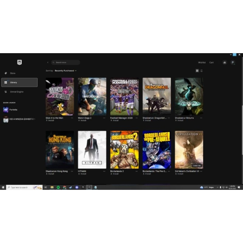Open HITMAN cover art
243x243 pixels.
click(x=92, y=150)
